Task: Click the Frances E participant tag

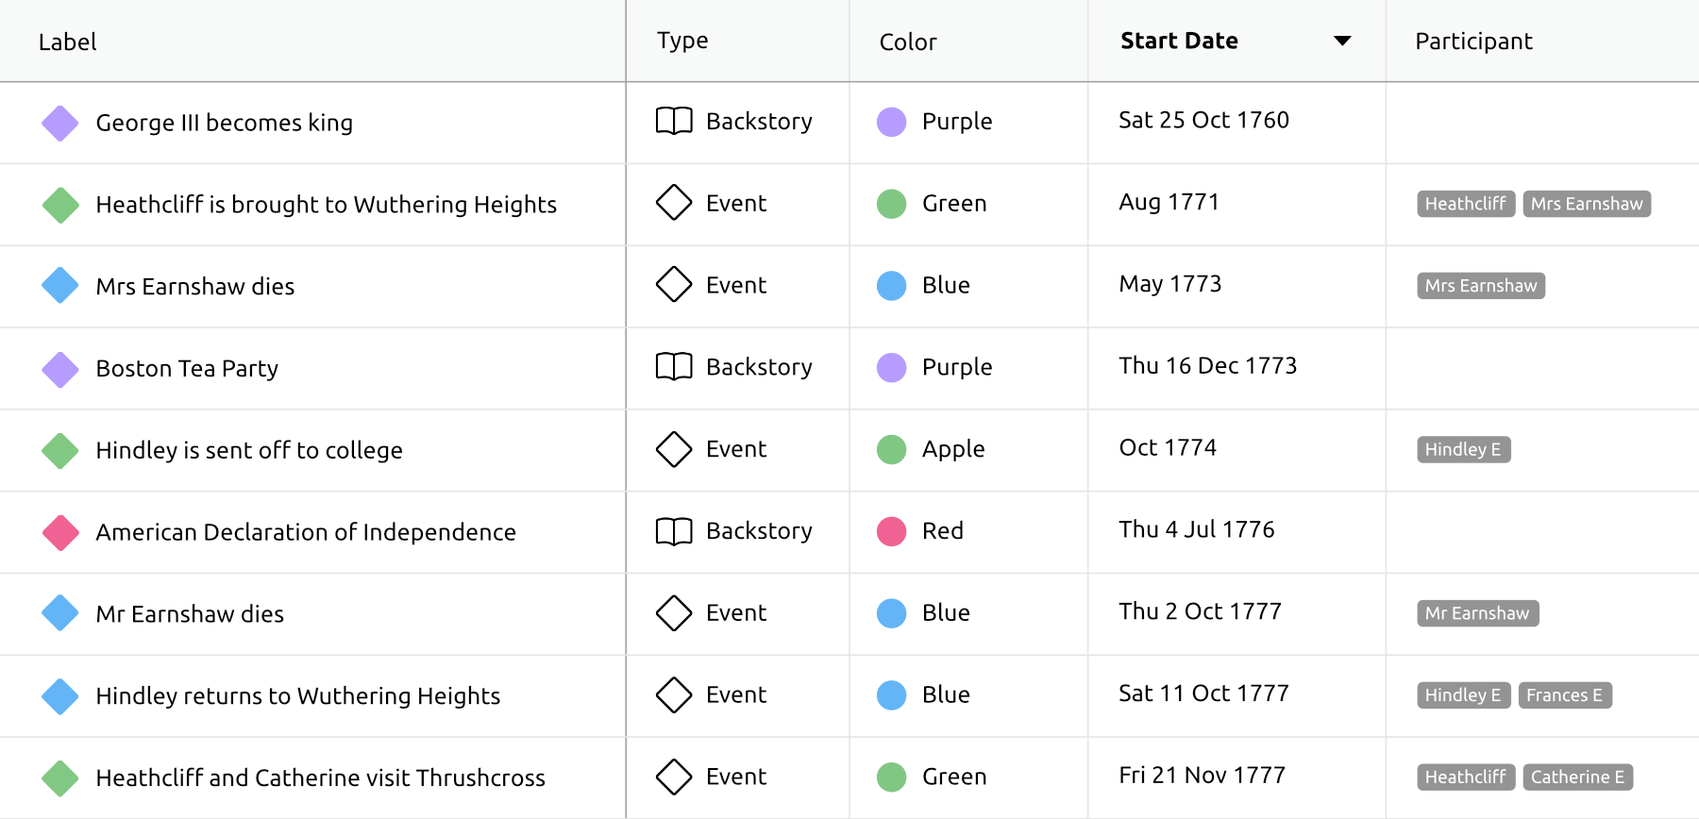Action: [1564, 695]
